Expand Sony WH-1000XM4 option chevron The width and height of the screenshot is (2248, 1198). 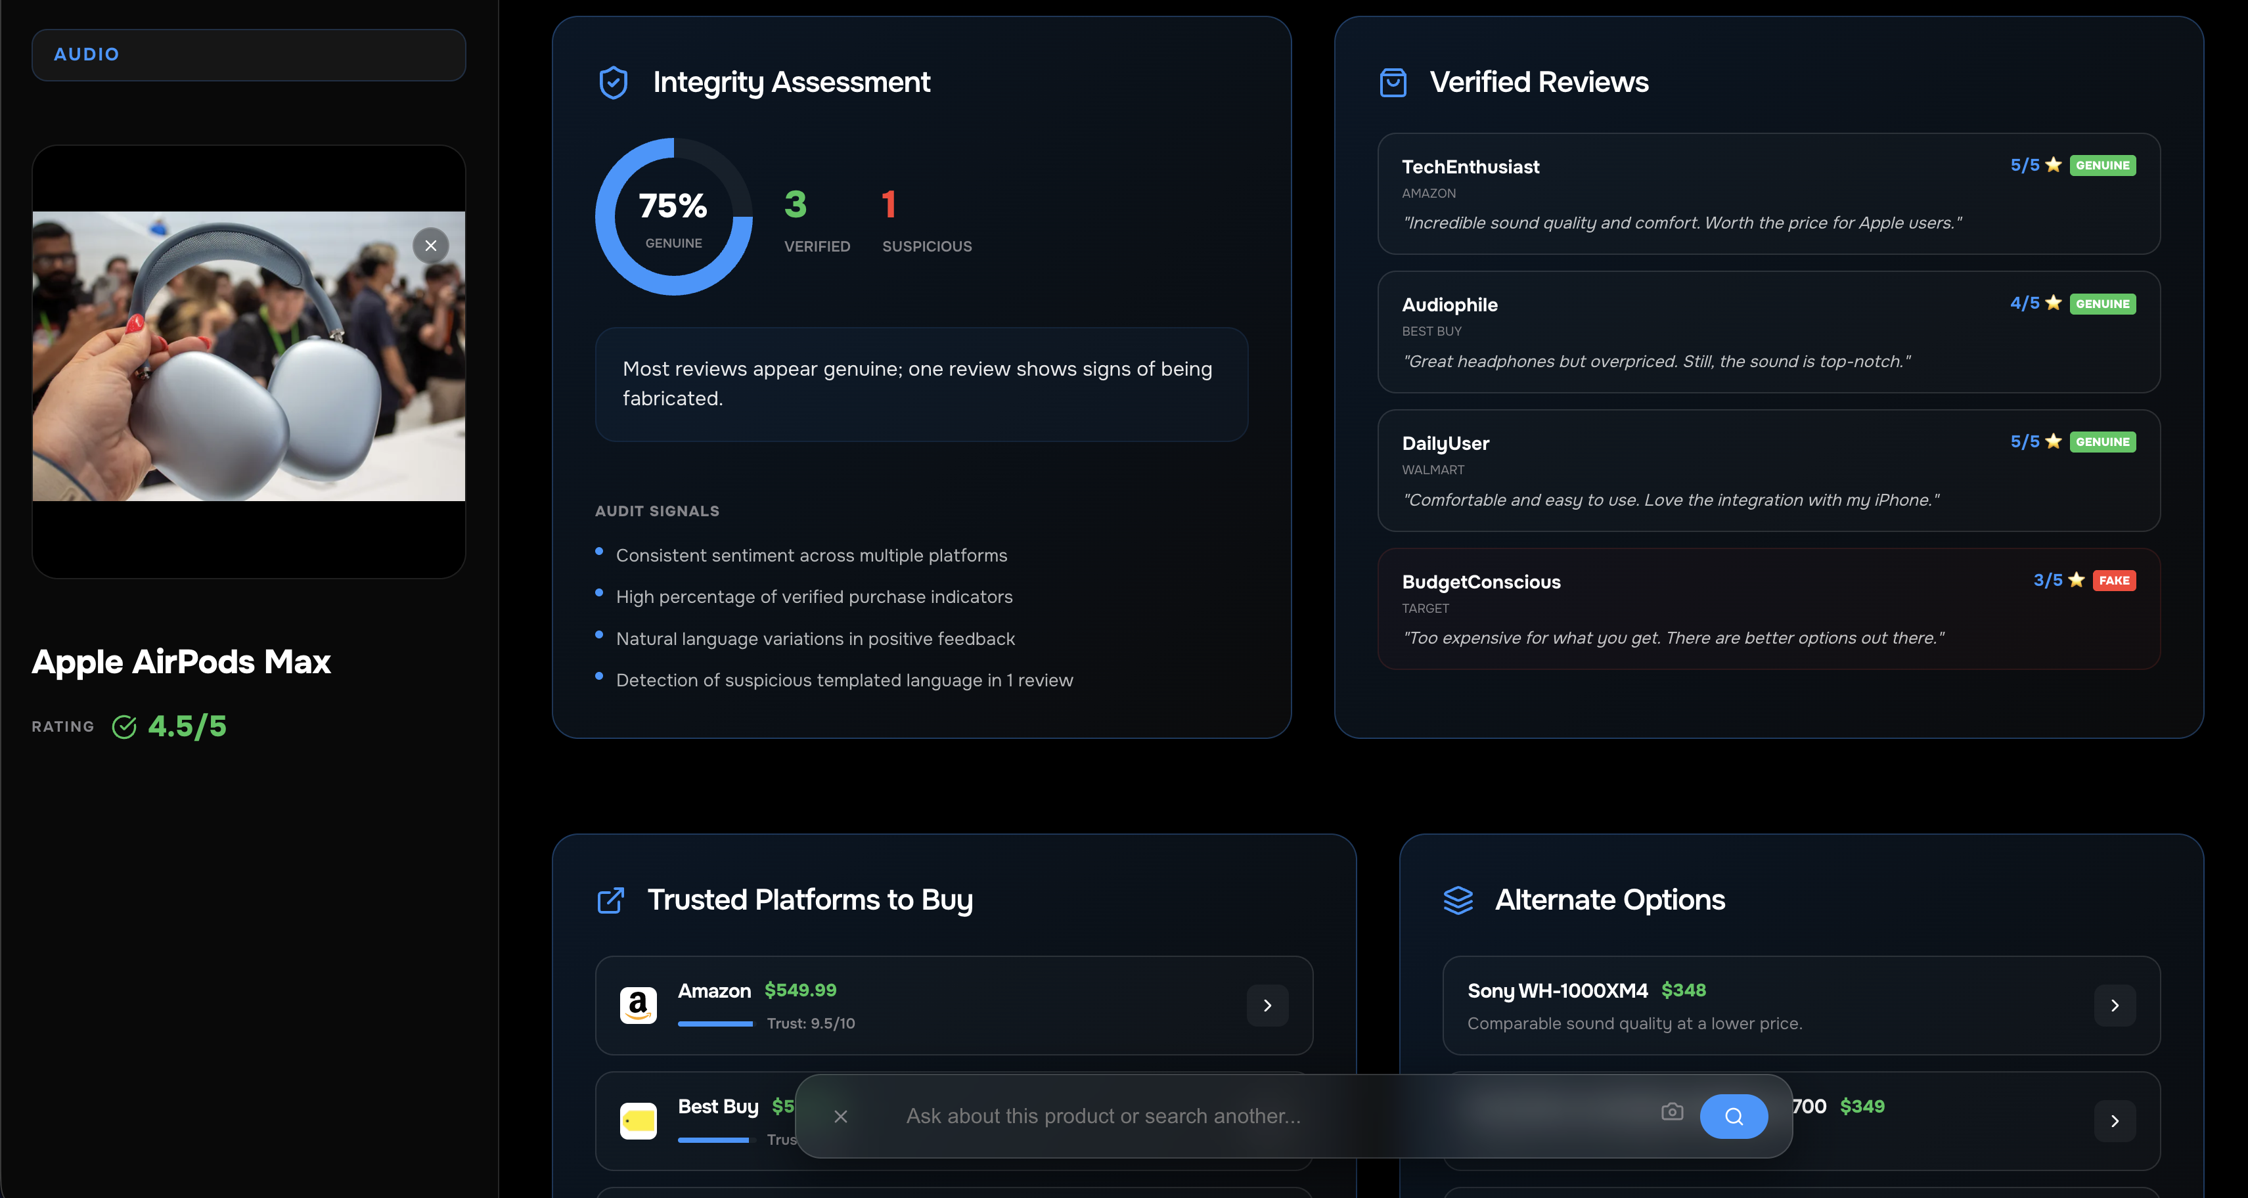pos(2113,1005)
